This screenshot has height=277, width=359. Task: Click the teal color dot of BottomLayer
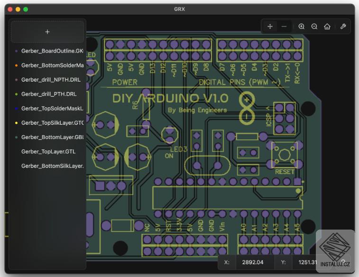[16, 138]
